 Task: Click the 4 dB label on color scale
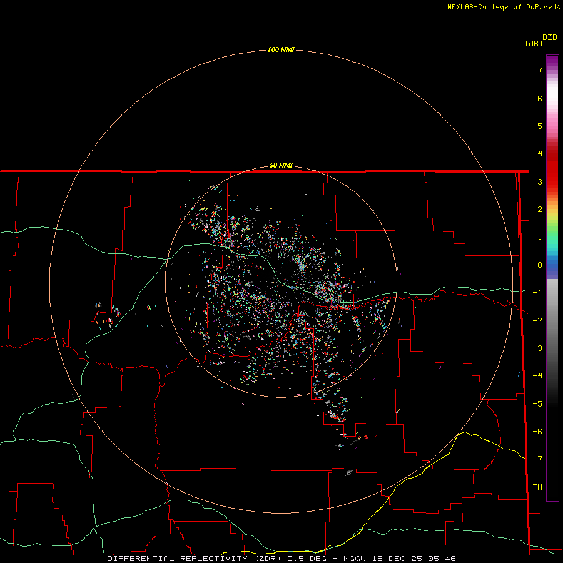pyautogui.click(x=540, y=154)
